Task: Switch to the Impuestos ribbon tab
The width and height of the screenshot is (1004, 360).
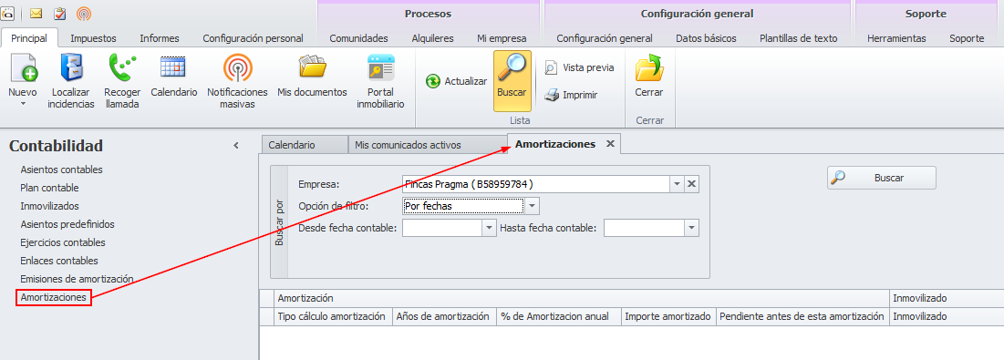Action: point(94,38)
